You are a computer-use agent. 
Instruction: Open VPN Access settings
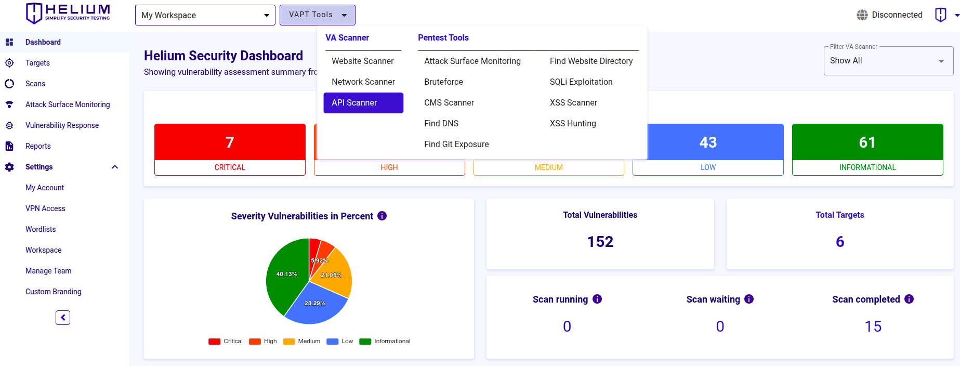click(x=45, y=208)
